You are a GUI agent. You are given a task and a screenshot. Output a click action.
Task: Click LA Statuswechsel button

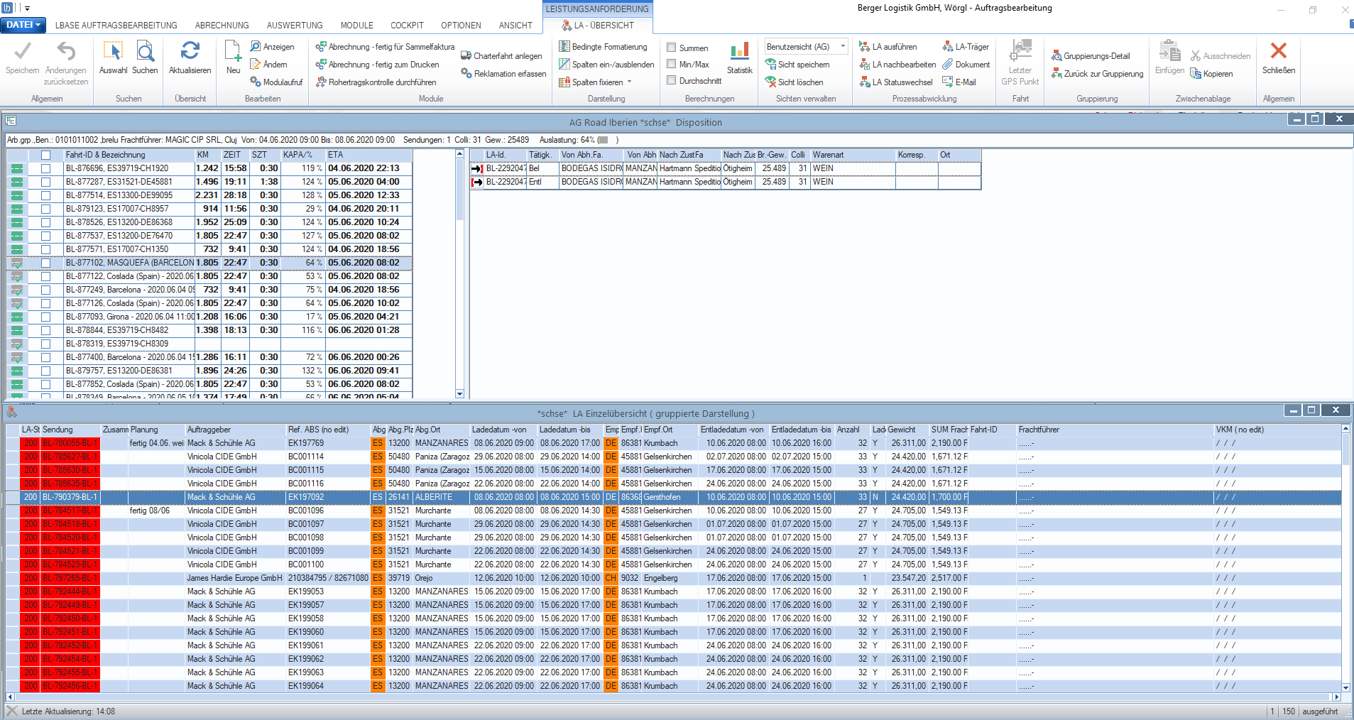[x=896, y=82]
